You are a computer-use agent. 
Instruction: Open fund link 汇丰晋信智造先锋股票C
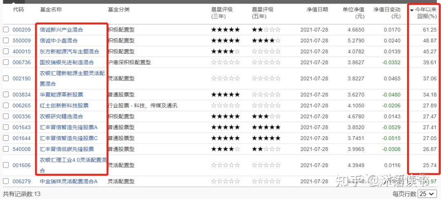[69, 138]
